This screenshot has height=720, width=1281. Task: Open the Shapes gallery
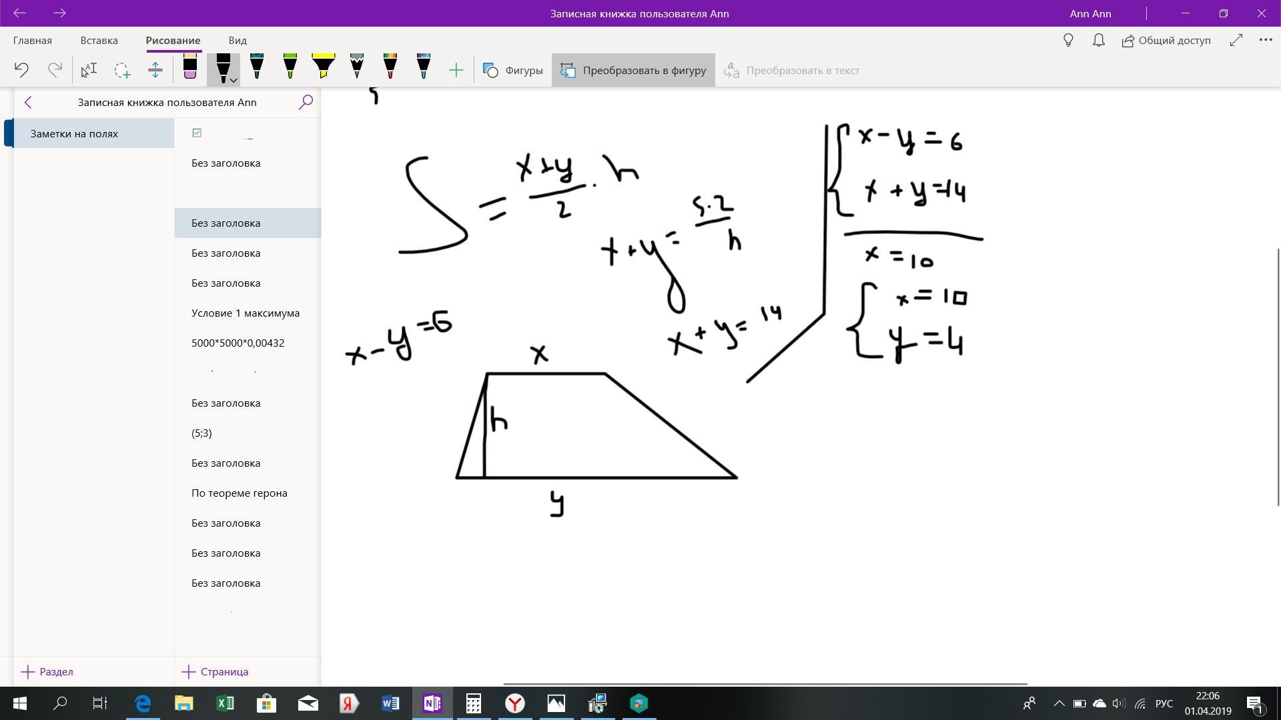point(512,70)
